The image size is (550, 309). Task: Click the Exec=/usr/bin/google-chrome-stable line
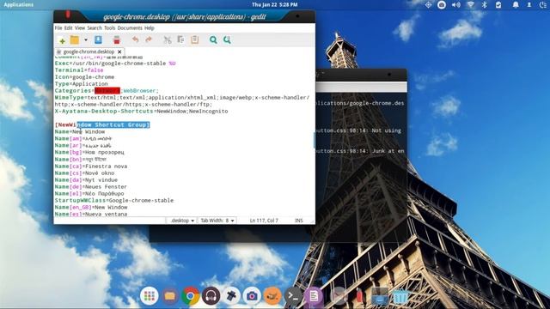click(115, 64)
